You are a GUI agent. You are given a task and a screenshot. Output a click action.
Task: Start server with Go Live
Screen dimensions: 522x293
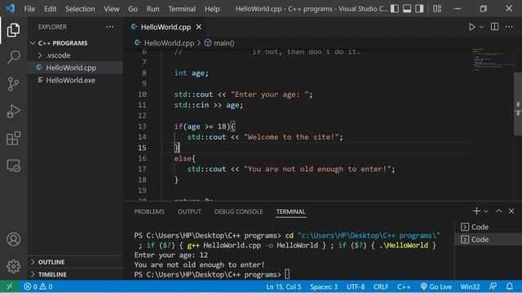click(436, 286)
